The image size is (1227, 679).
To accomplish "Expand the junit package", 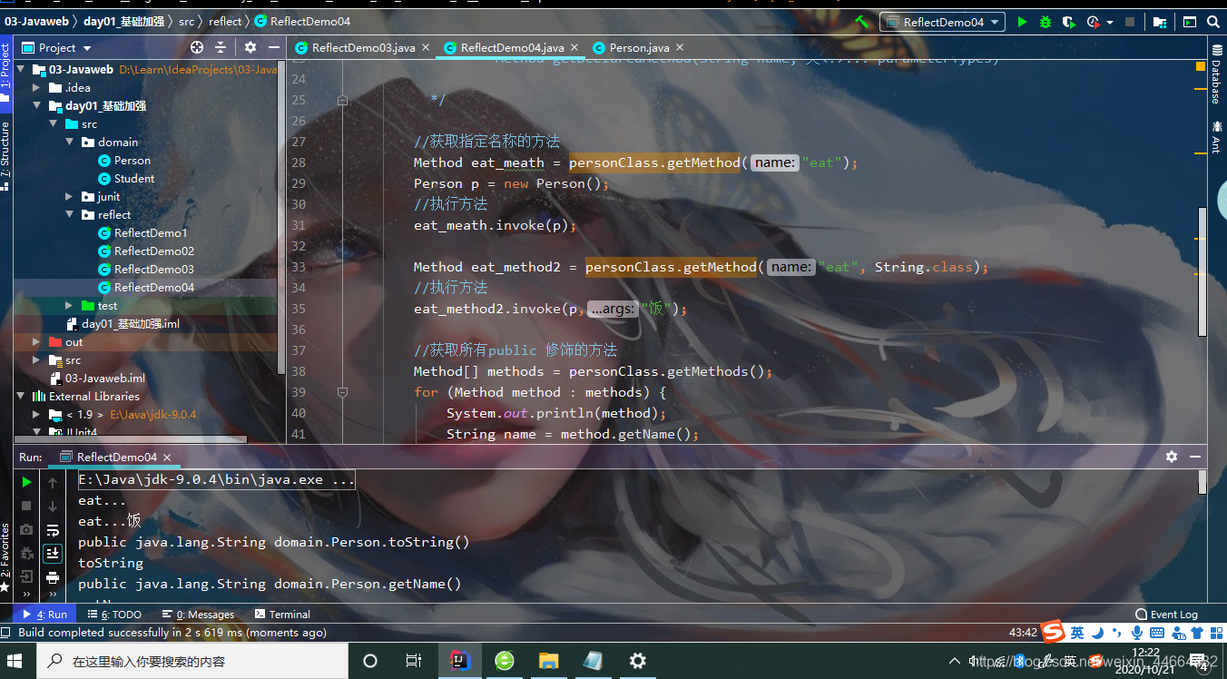I will click(x=69, y=196).
